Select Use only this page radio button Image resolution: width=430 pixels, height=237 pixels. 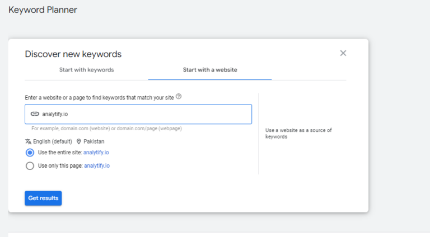pyautogui.click(x=30, y=166)
